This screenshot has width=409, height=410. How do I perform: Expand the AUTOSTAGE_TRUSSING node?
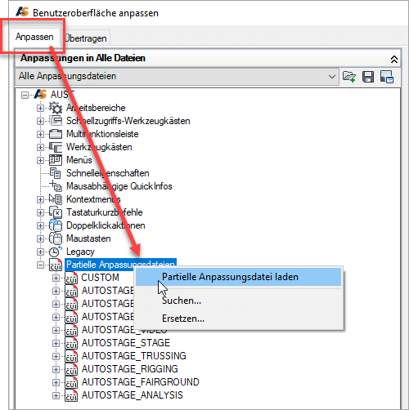point(56,356)
